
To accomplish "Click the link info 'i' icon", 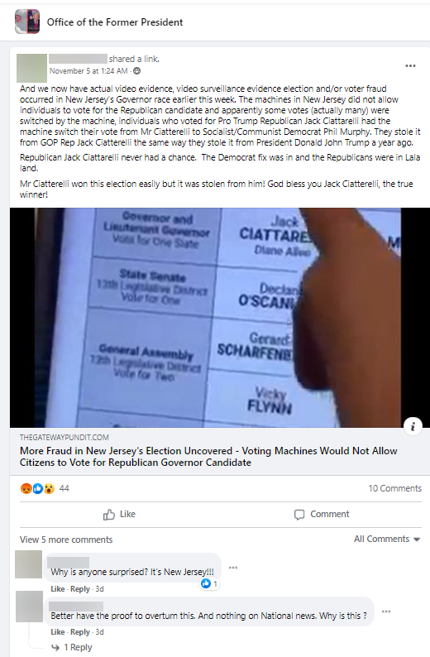I will [413, 426].
